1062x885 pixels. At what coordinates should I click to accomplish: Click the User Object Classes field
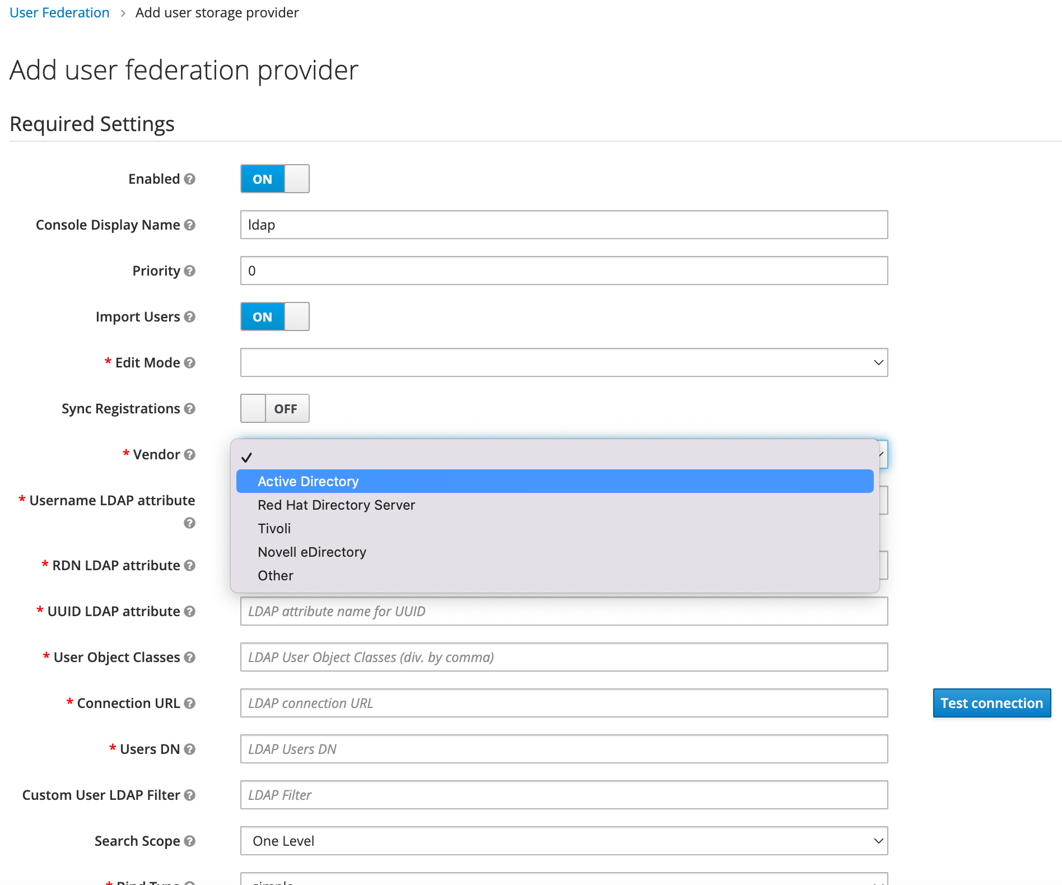pos(564,657)
